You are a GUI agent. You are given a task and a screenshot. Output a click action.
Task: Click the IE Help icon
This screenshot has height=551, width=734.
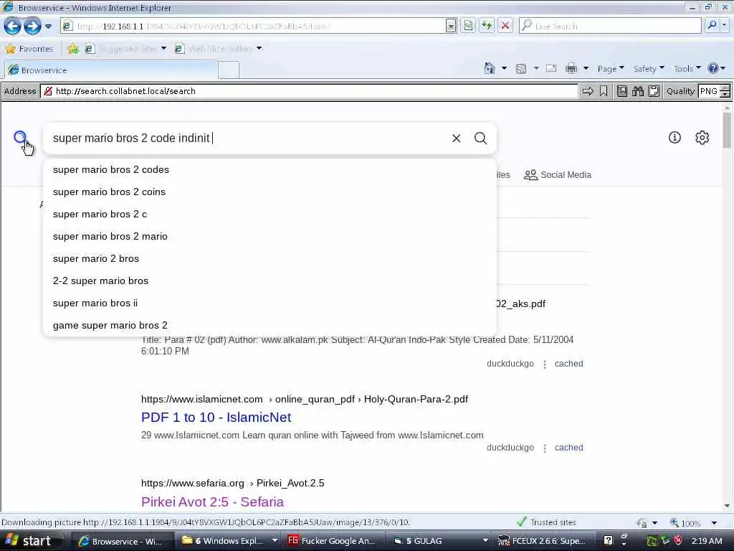713,68
